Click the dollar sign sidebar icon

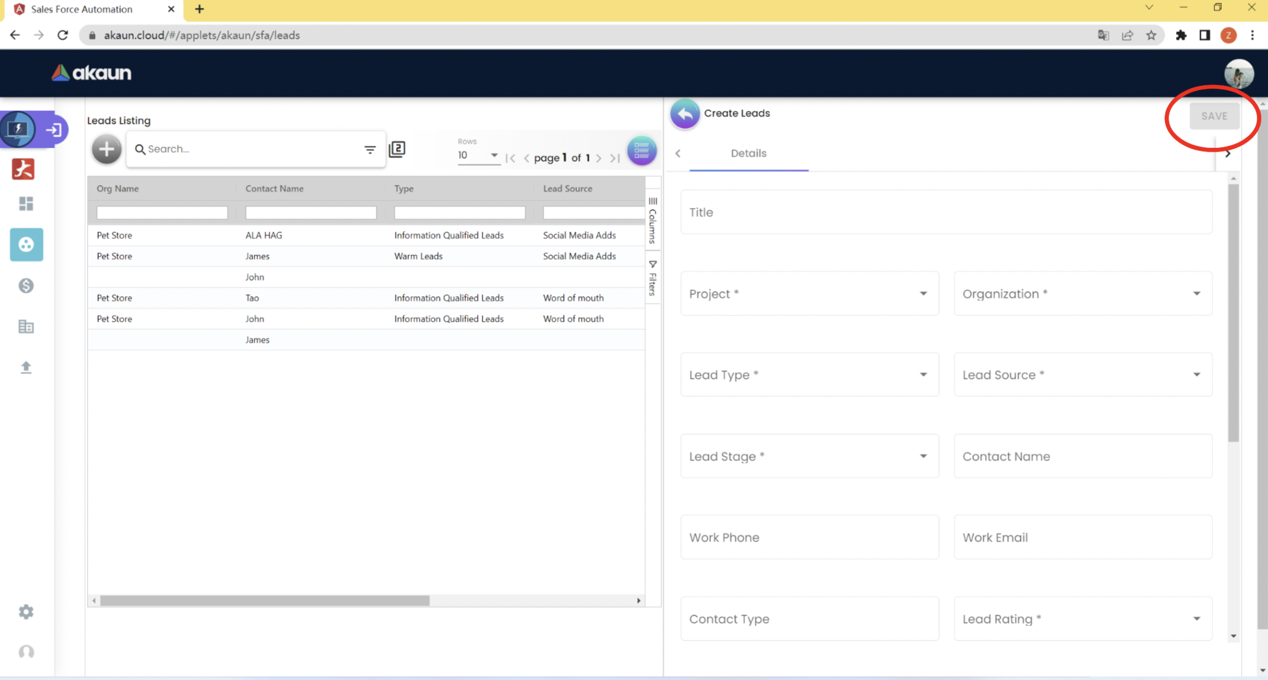[26, 285]
